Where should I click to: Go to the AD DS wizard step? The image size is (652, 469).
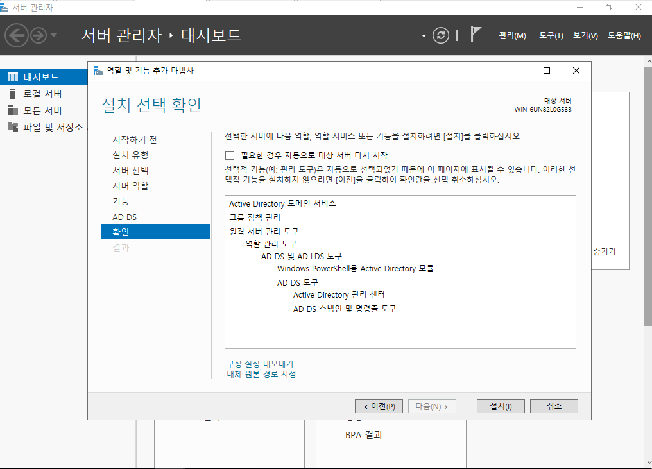point(124,217)
